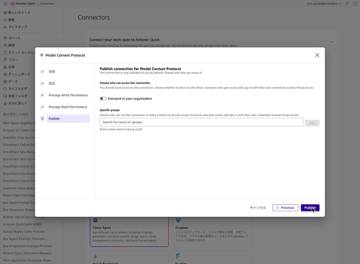Go to the 接続 step
Viewport: 360px width, 264px height.
point(52,72)
